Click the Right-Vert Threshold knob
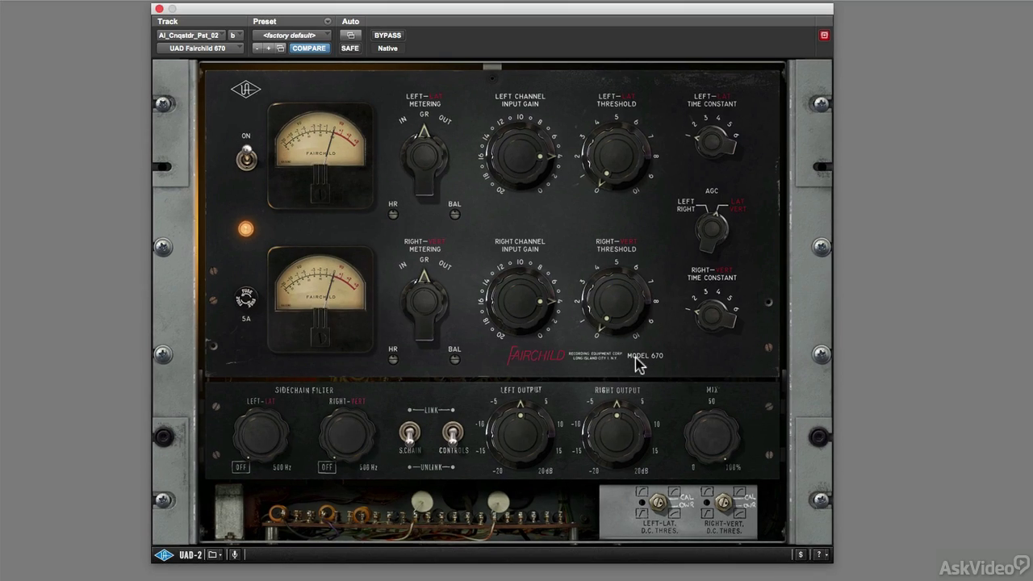1033x581 pixels. click(616, 302)
